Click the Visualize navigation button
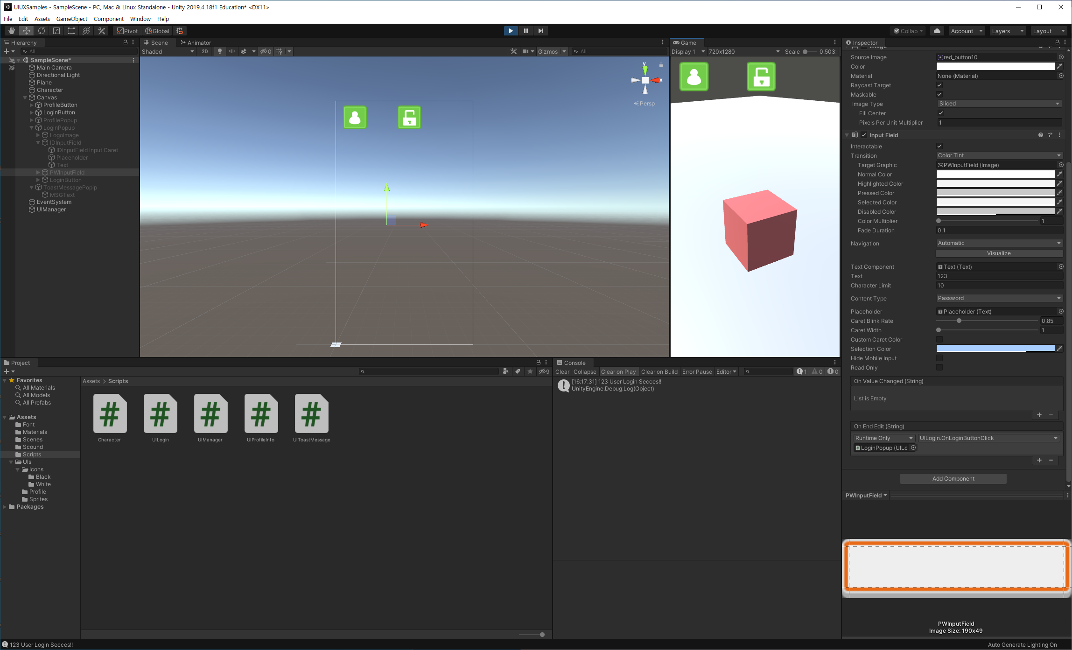 [999, 253]
